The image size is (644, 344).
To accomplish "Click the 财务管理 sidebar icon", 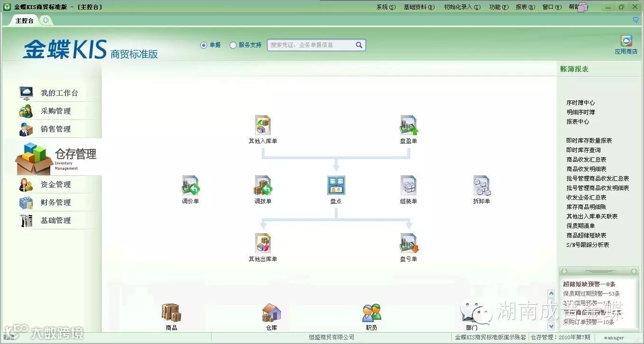I will point(26,202).
